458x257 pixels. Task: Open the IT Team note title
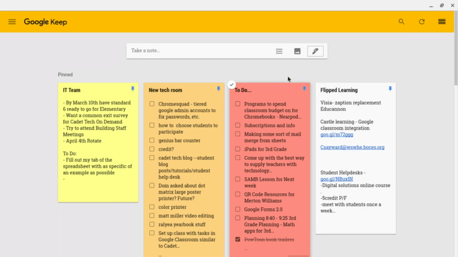[72, 90]
